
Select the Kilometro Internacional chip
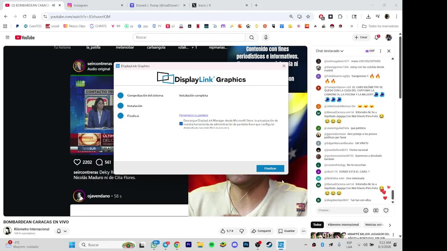343,225
